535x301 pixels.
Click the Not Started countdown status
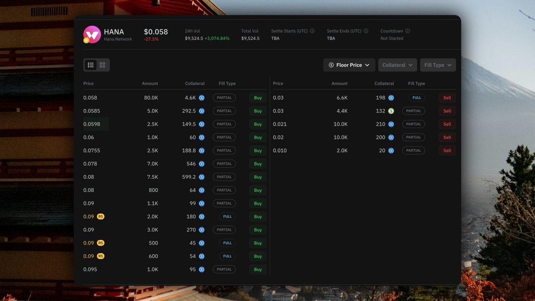[x=392, y=38]
